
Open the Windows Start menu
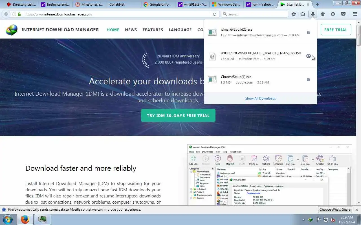(x=8, y=219)
